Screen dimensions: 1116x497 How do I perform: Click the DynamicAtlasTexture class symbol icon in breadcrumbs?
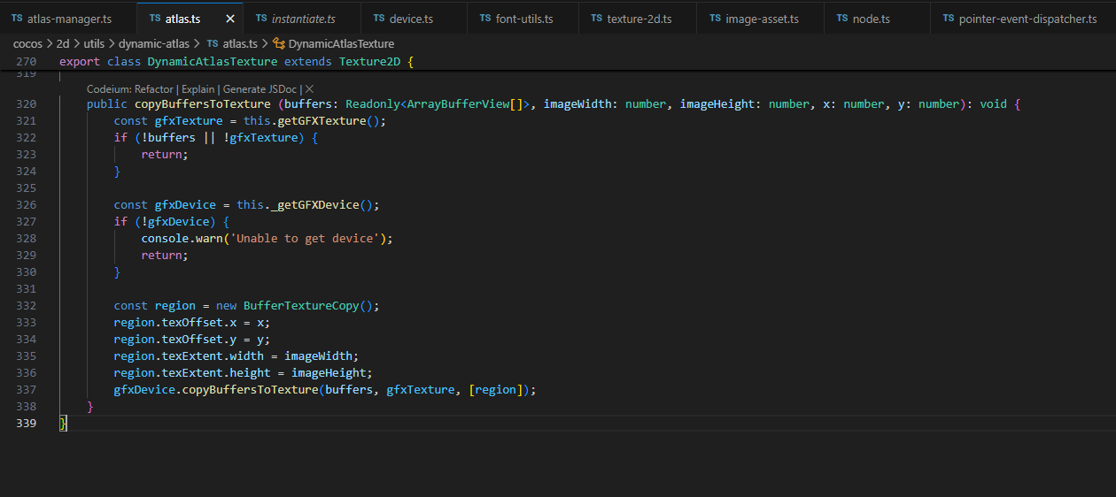[279, 43]
